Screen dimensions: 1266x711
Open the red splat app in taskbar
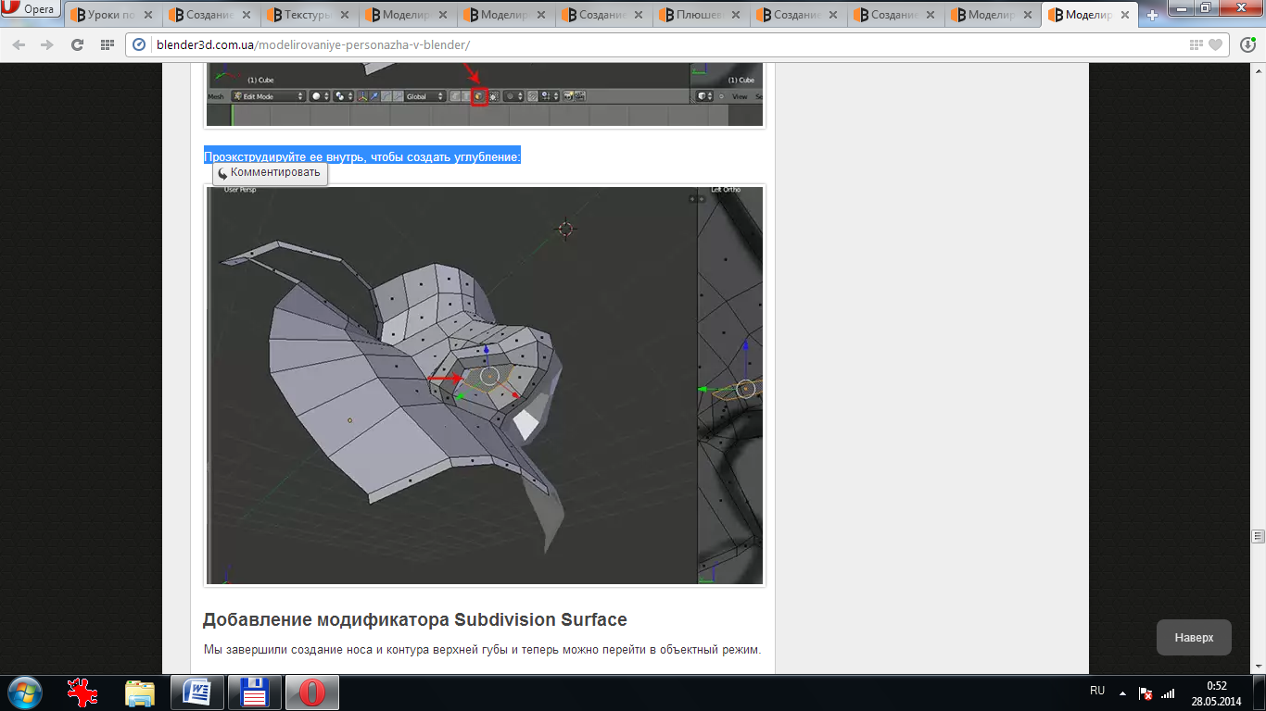pyautogui.click(x=84, y=692)
